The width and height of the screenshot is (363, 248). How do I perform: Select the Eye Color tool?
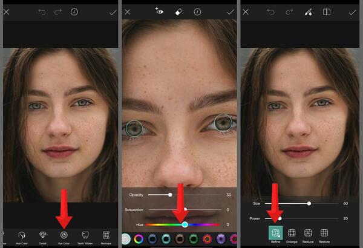click(x=64, y=238)
